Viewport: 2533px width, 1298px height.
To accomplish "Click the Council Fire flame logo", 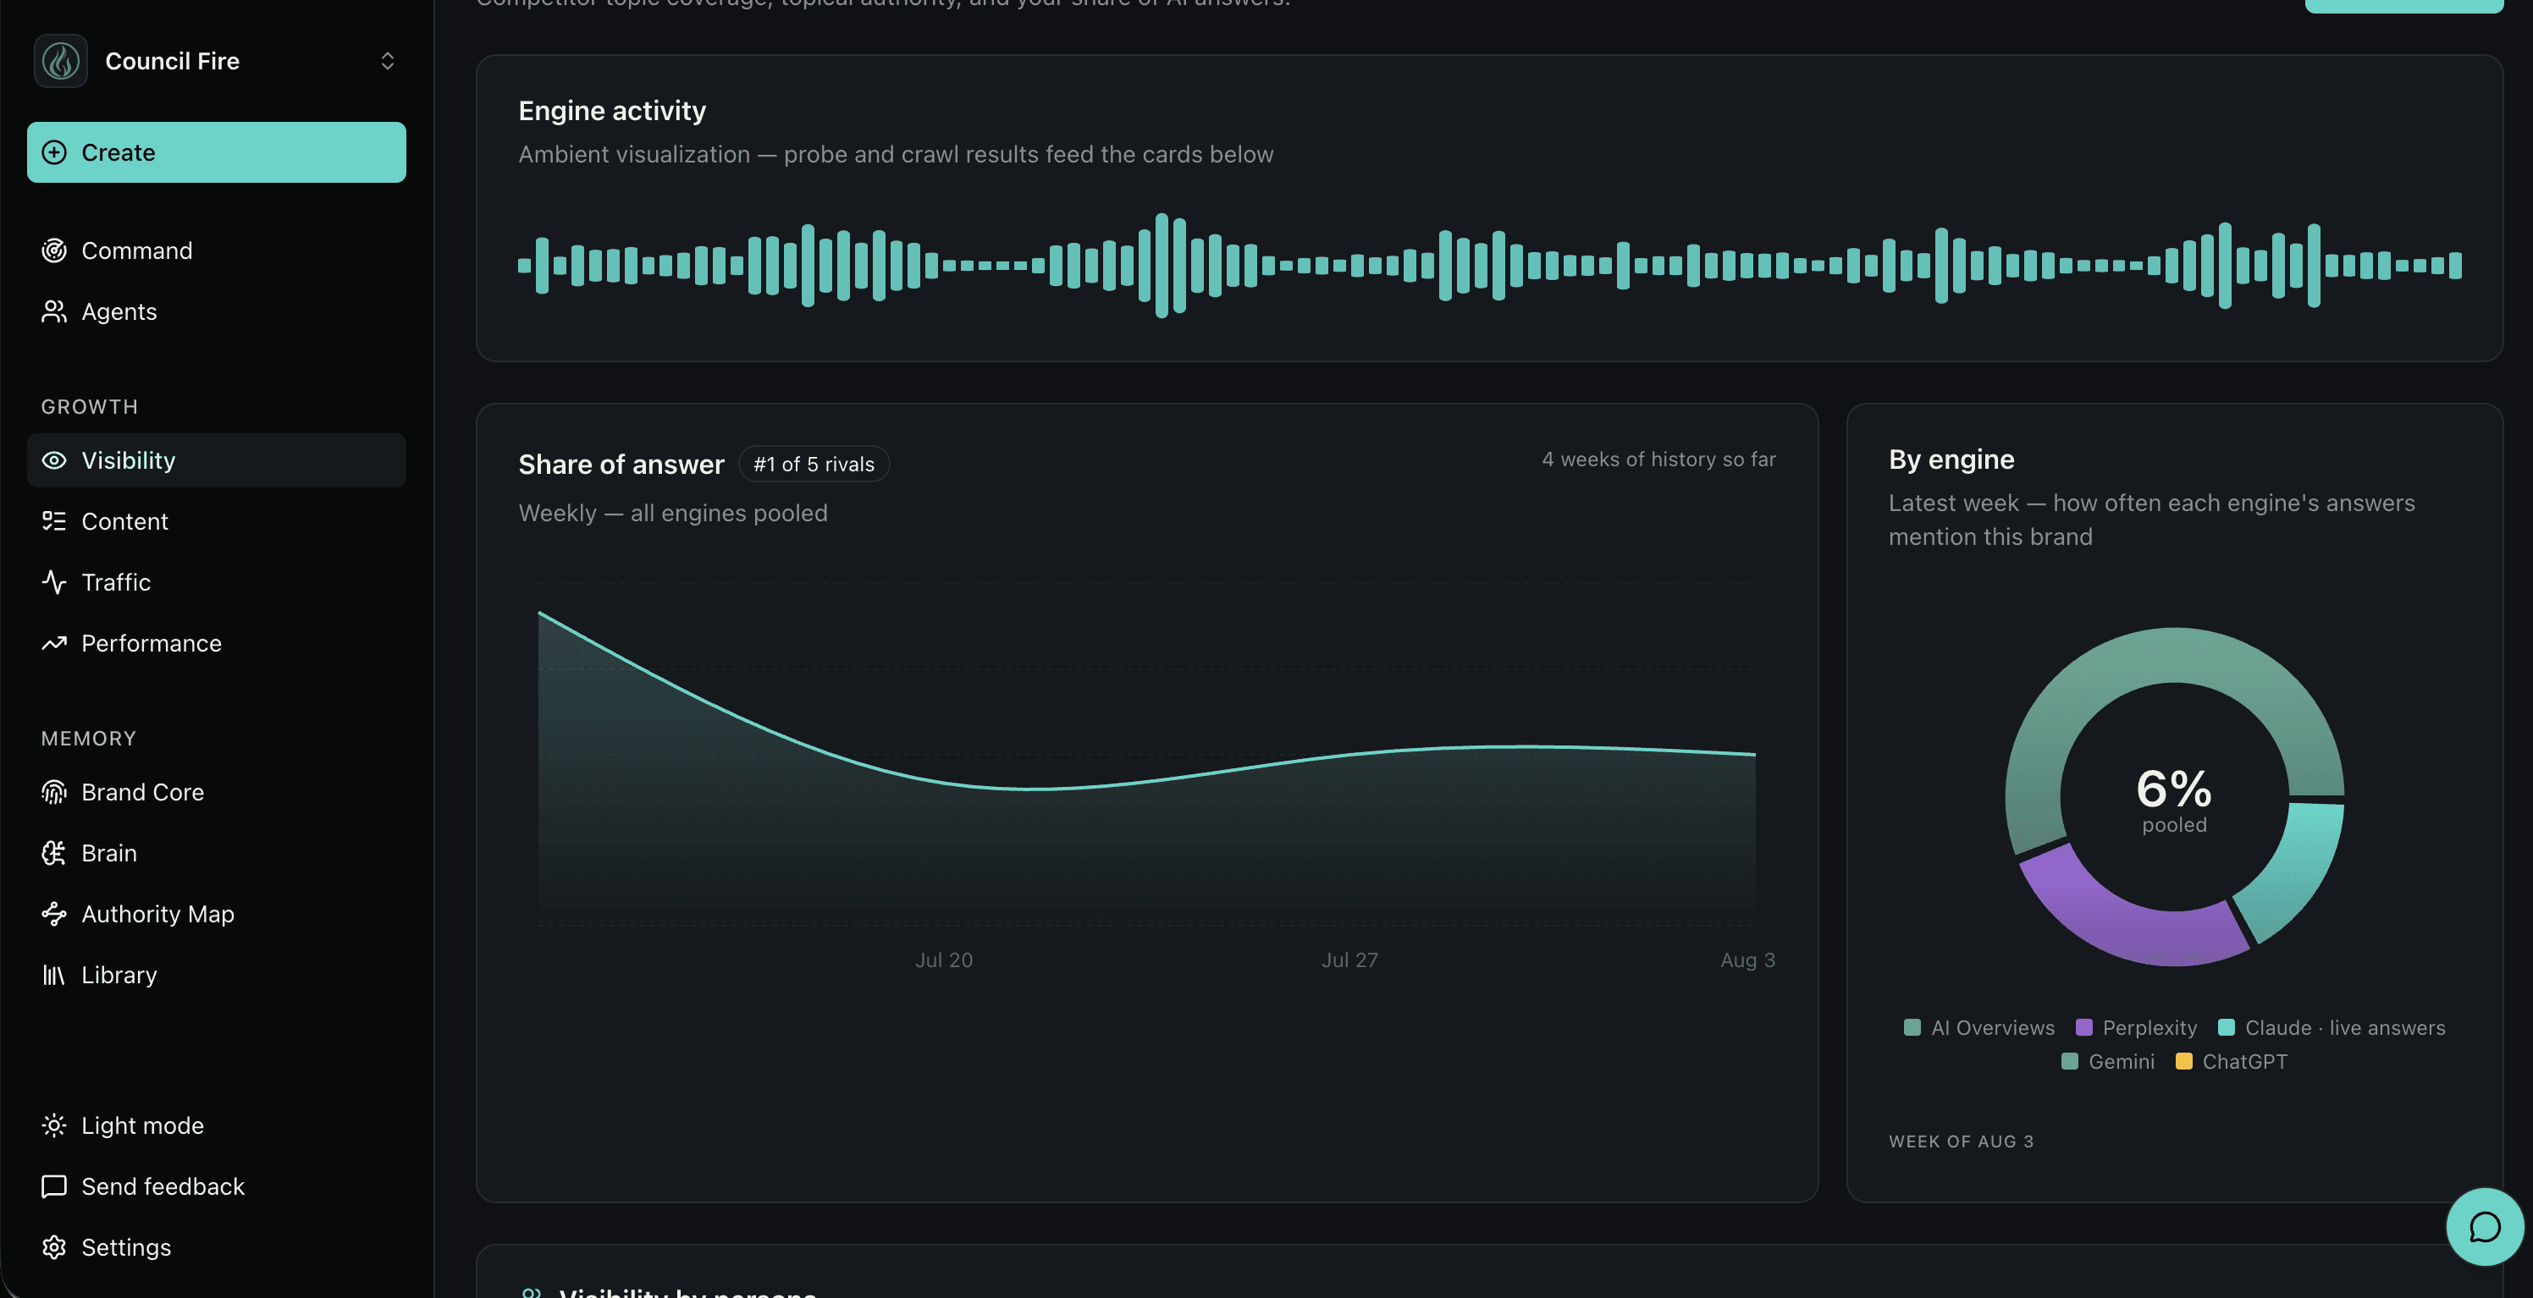I will pos(61,61).
